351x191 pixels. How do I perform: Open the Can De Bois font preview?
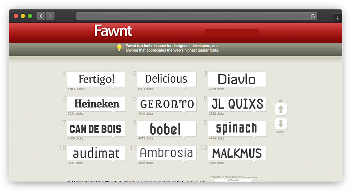[96, 128]
